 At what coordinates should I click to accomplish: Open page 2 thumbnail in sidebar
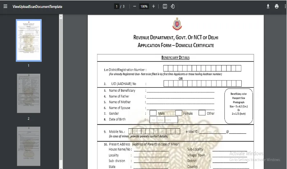pos(29,93)
